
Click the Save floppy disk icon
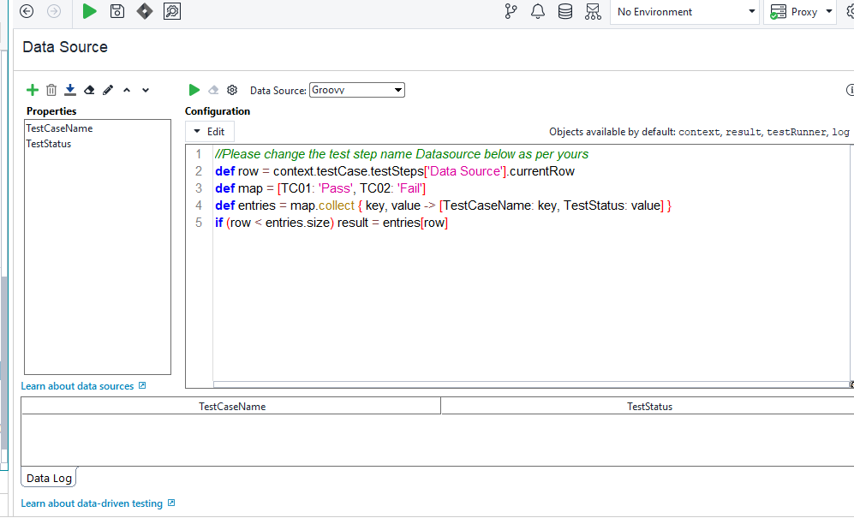117,11
